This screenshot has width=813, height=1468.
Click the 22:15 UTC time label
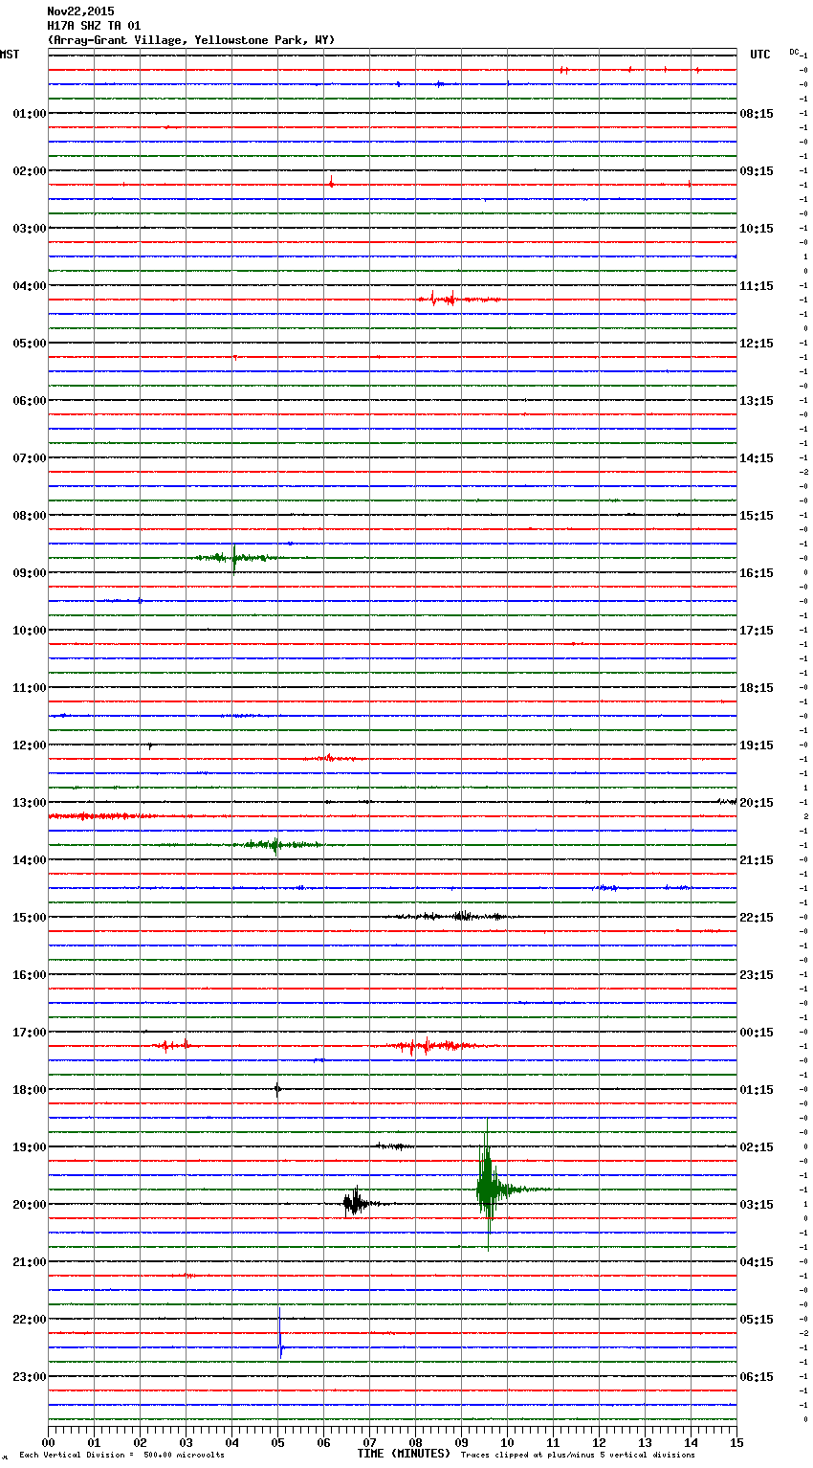click(x=757, y=918)
